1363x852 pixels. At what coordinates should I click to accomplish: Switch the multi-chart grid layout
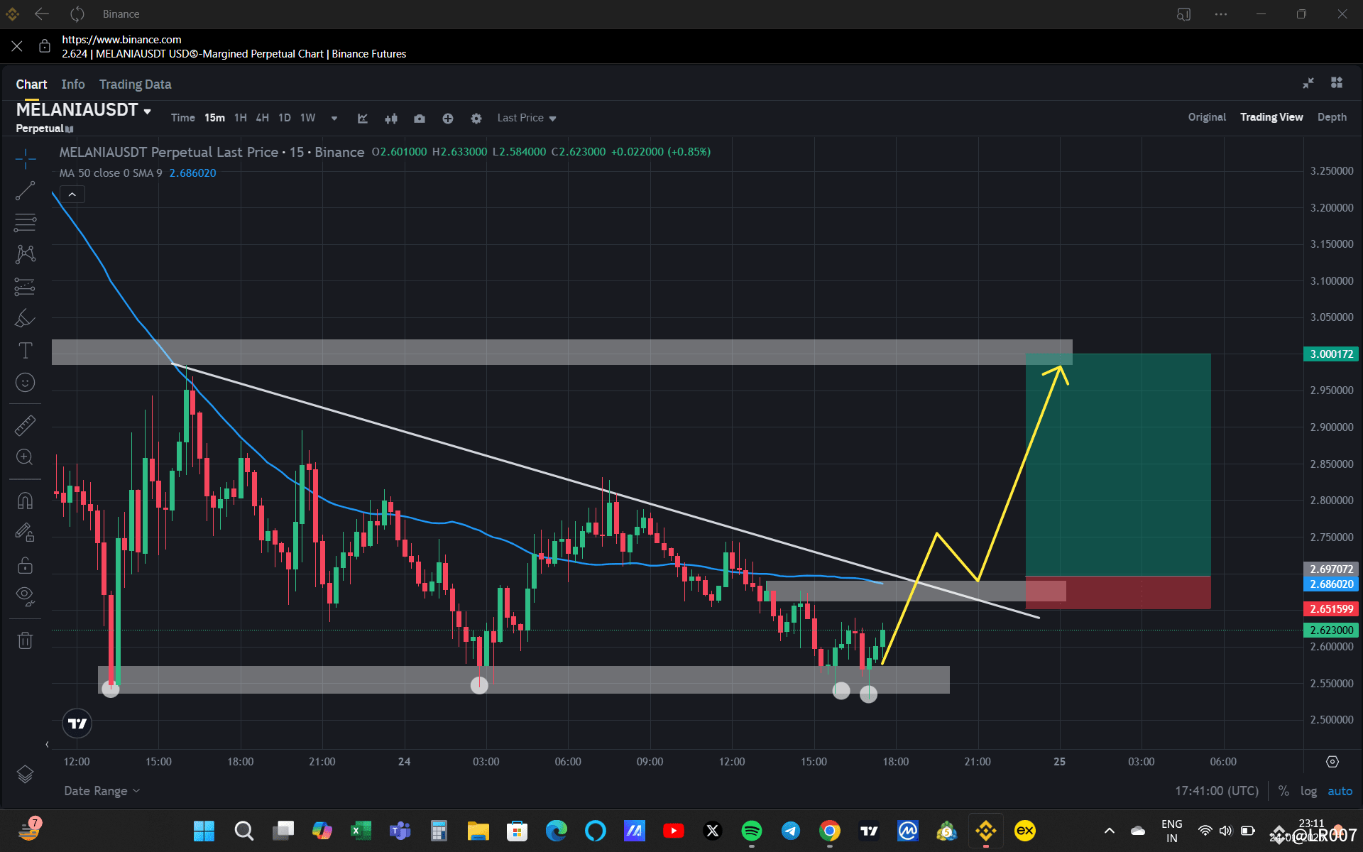point(1337,83)
